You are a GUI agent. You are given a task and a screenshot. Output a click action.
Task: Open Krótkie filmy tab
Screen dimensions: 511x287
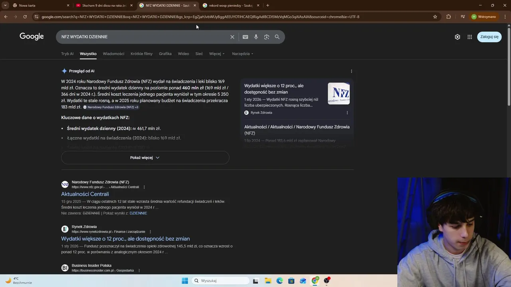coord(141,54)
